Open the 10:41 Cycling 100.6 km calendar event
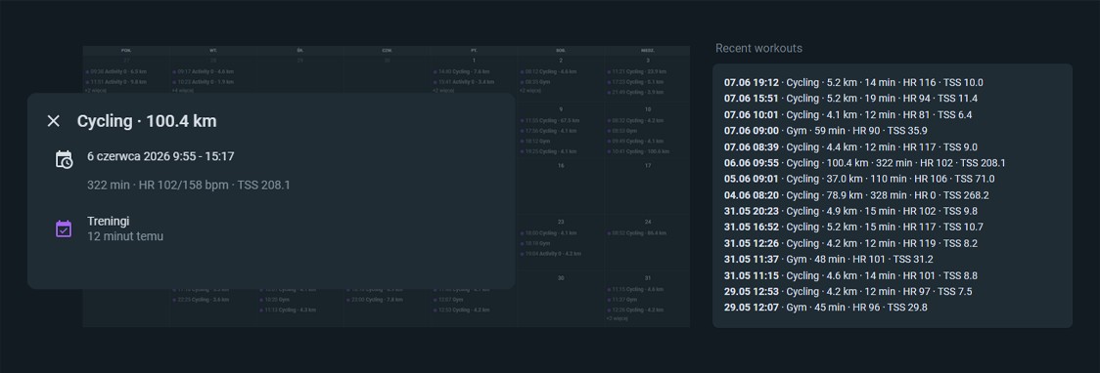1100x373 pixels. (x=638, y=152)
